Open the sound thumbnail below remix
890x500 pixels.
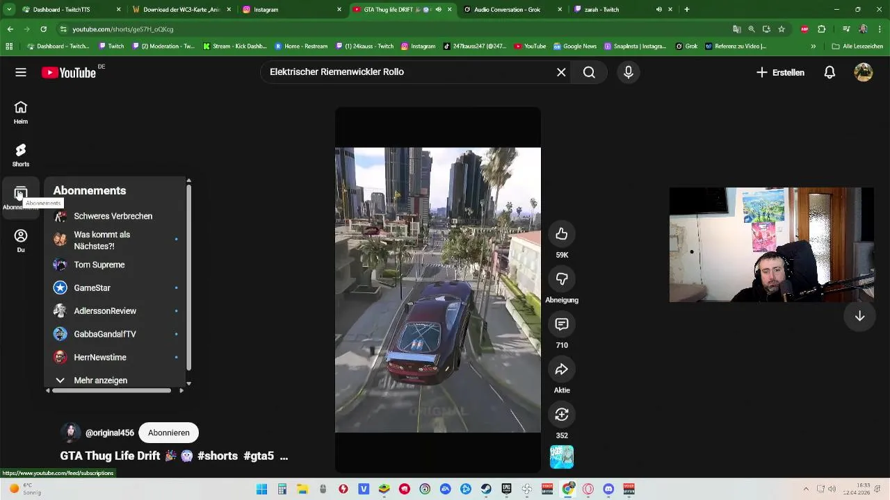tap(562, 457)
